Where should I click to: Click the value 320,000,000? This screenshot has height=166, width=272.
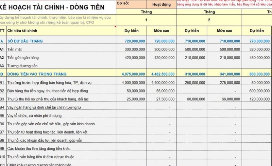[x=259, y=49]
